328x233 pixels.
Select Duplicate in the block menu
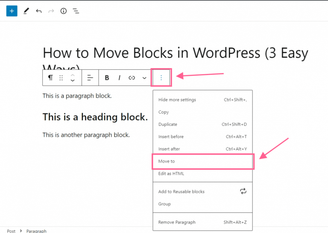pos(202,124)
